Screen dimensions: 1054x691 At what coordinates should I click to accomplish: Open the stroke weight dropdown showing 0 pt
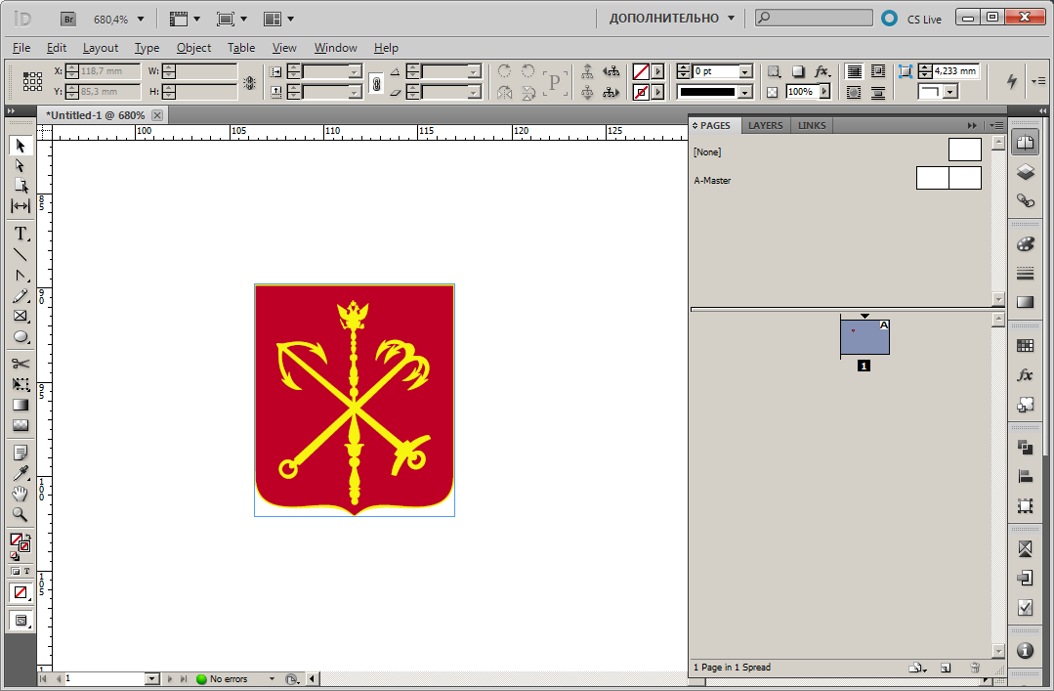pyautogui.click(x=744, y=71)
